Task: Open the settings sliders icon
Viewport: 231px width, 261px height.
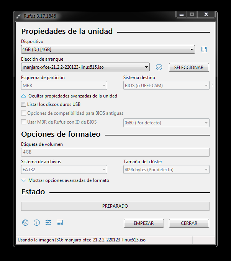Action: pyautogui.click(x=48, y=223)
